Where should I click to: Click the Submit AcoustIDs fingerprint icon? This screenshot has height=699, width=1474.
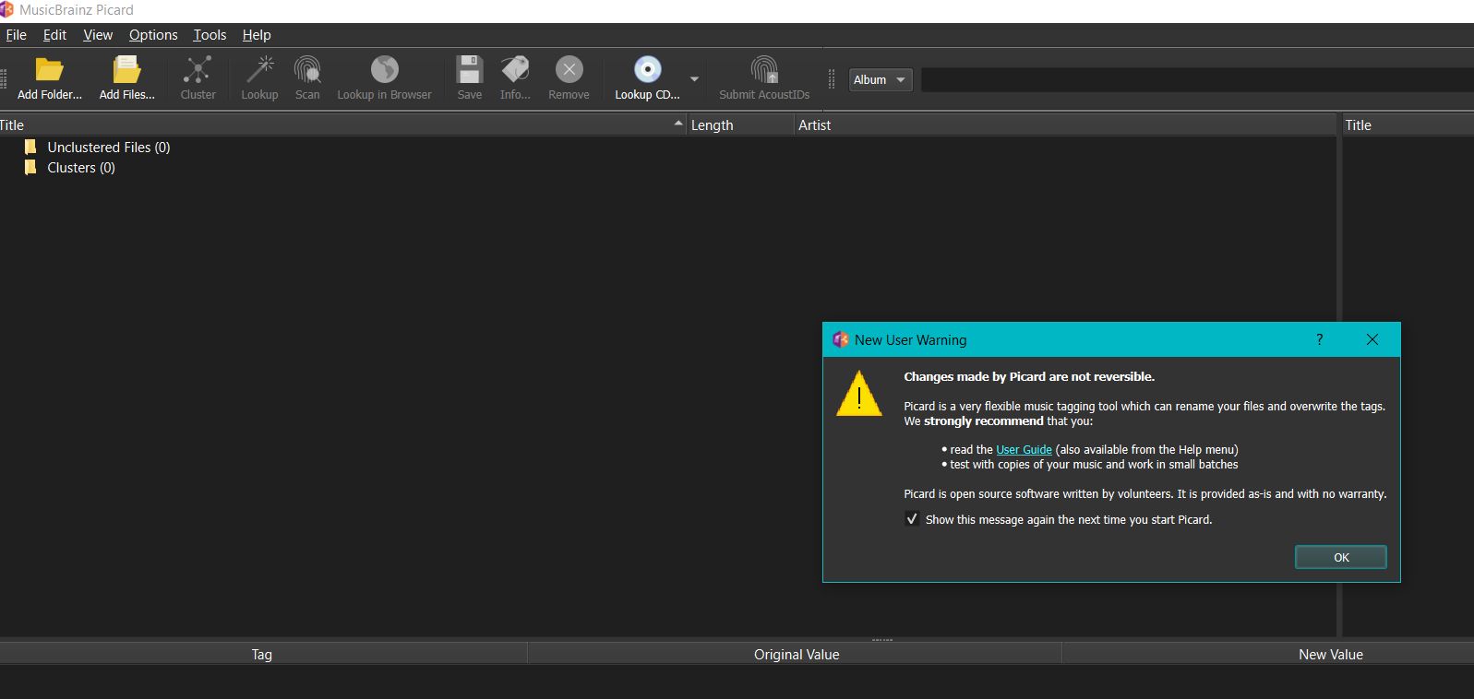(x=764, y=70)
